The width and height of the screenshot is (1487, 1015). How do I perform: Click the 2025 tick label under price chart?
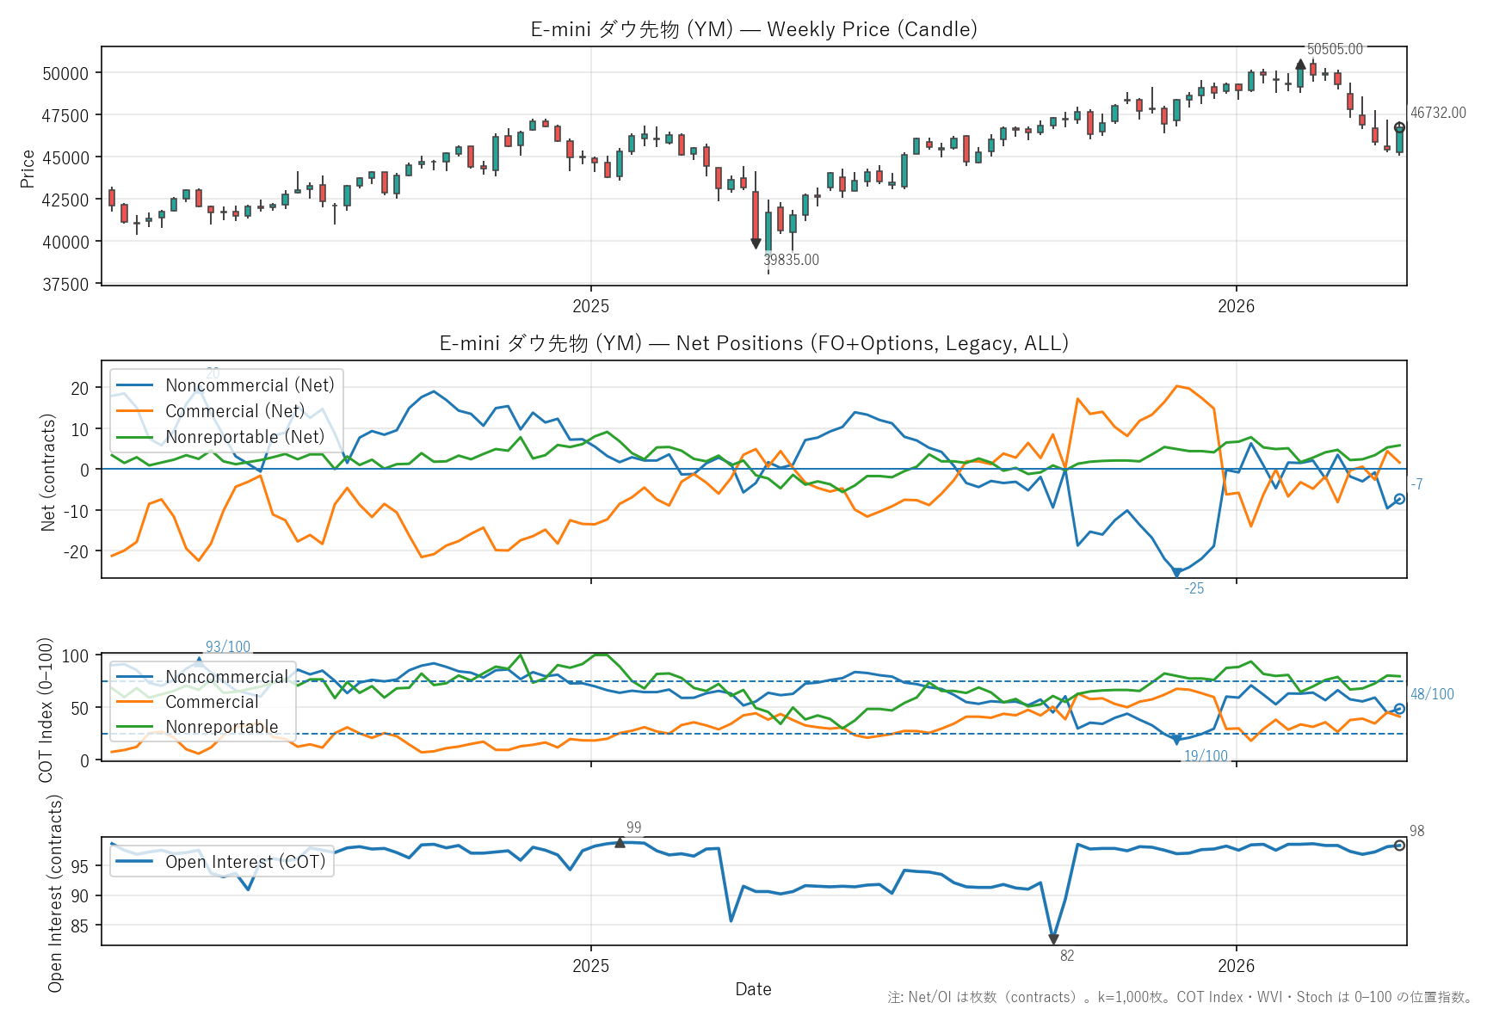point(590,306)
